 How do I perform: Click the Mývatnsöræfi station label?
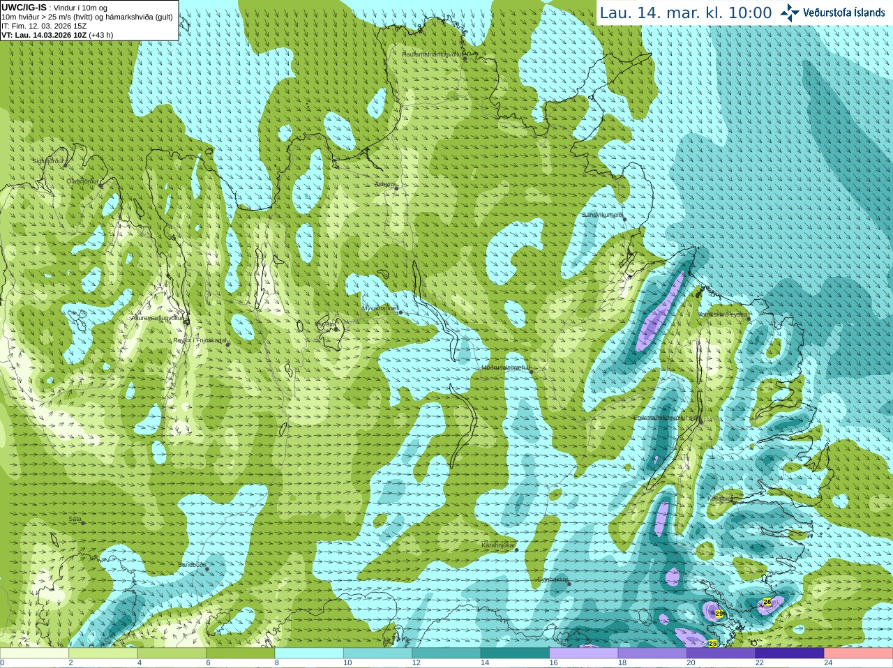coord(380,308)
